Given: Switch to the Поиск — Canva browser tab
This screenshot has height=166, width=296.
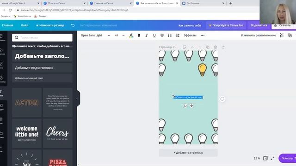Looking at the screenshot, I should 64,3.
